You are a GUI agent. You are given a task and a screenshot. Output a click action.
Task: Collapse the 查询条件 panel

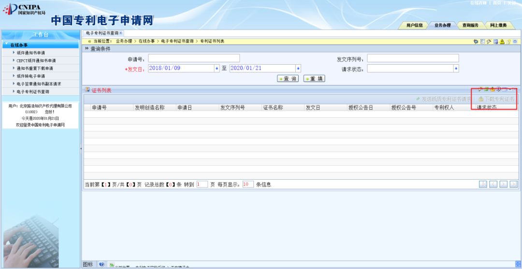(x=87, y=49)
